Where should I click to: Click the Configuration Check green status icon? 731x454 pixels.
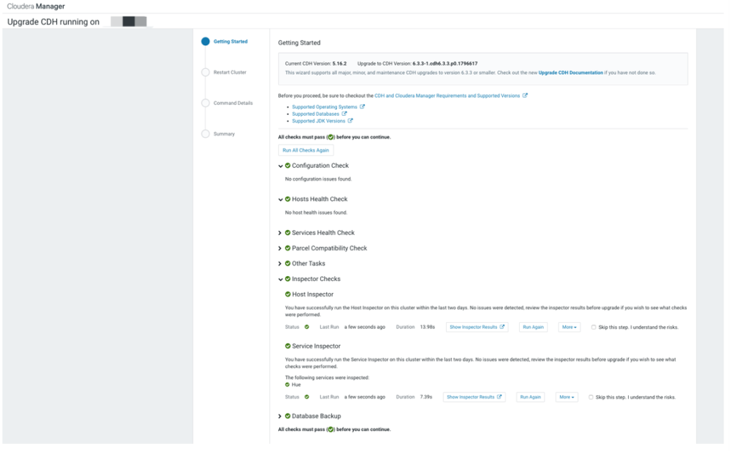coord(288,166)
